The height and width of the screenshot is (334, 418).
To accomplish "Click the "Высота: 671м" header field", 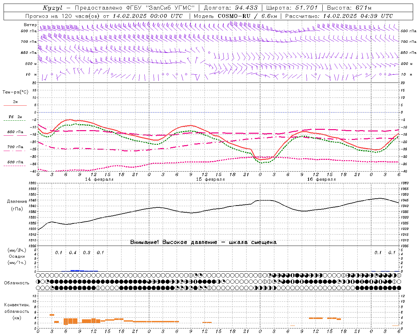I will [x=349, y=8].
